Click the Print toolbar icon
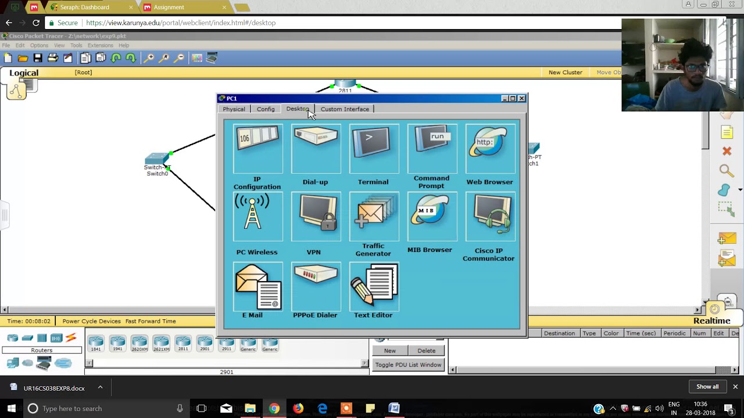This screenshot has height=418, width=744. click(x=53, y=58)
